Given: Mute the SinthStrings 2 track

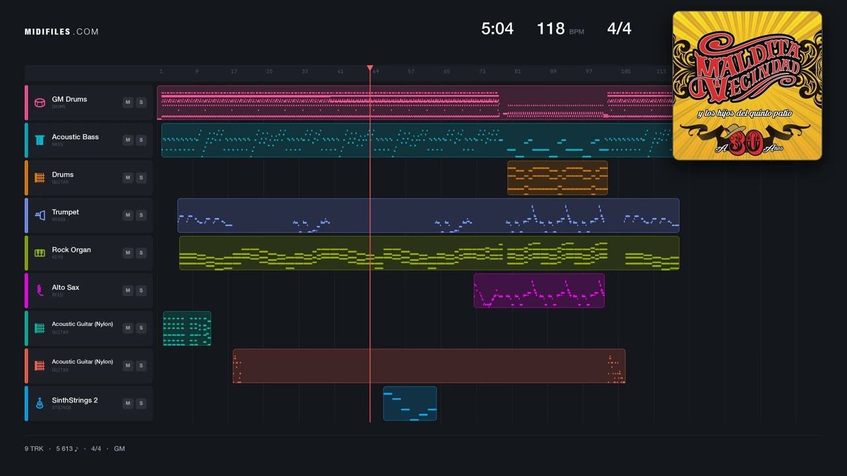Looking at the screenshot, I should tap(128, 404).
